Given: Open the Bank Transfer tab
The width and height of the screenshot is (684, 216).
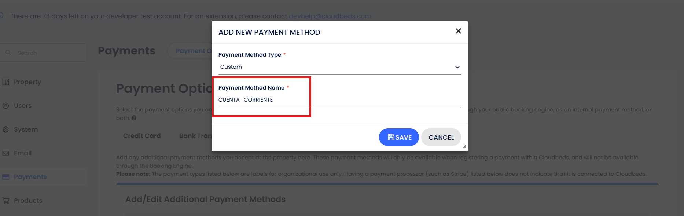Looking at the screenshot, I should tap(195, 136).
